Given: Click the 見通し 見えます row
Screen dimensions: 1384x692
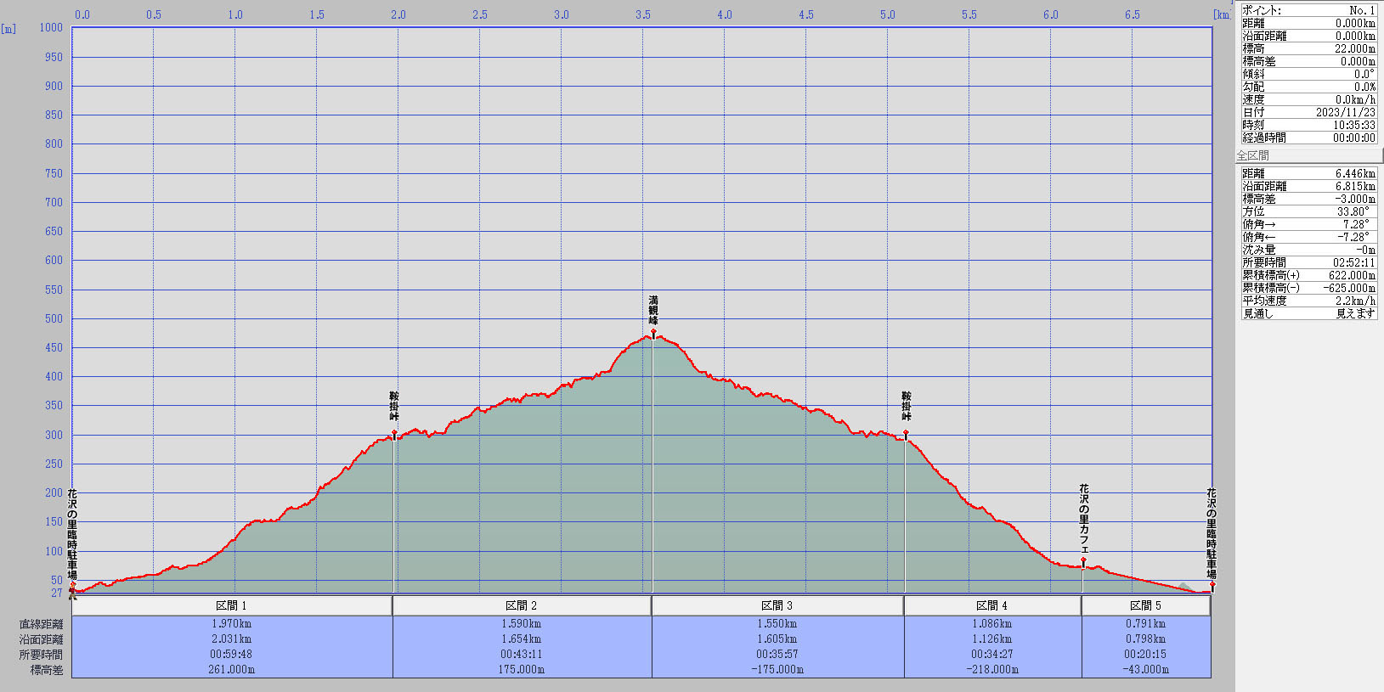Looking at the screenshot, I should [1308, 313].
